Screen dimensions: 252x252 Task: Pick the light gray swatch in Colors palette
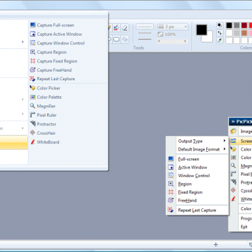(x=237, y=33)
